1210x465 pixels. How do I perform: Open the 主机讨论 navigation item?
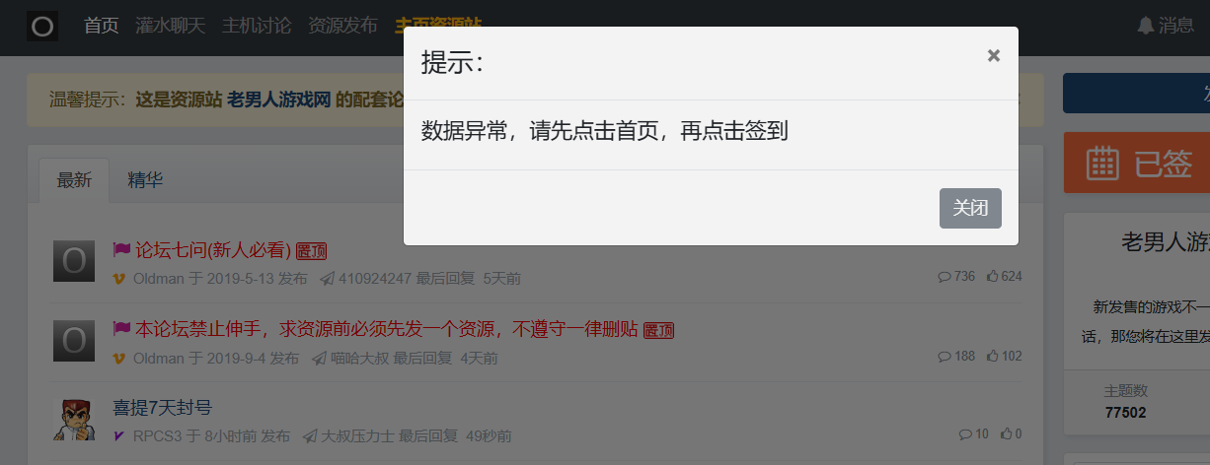(x=257, y=26)
